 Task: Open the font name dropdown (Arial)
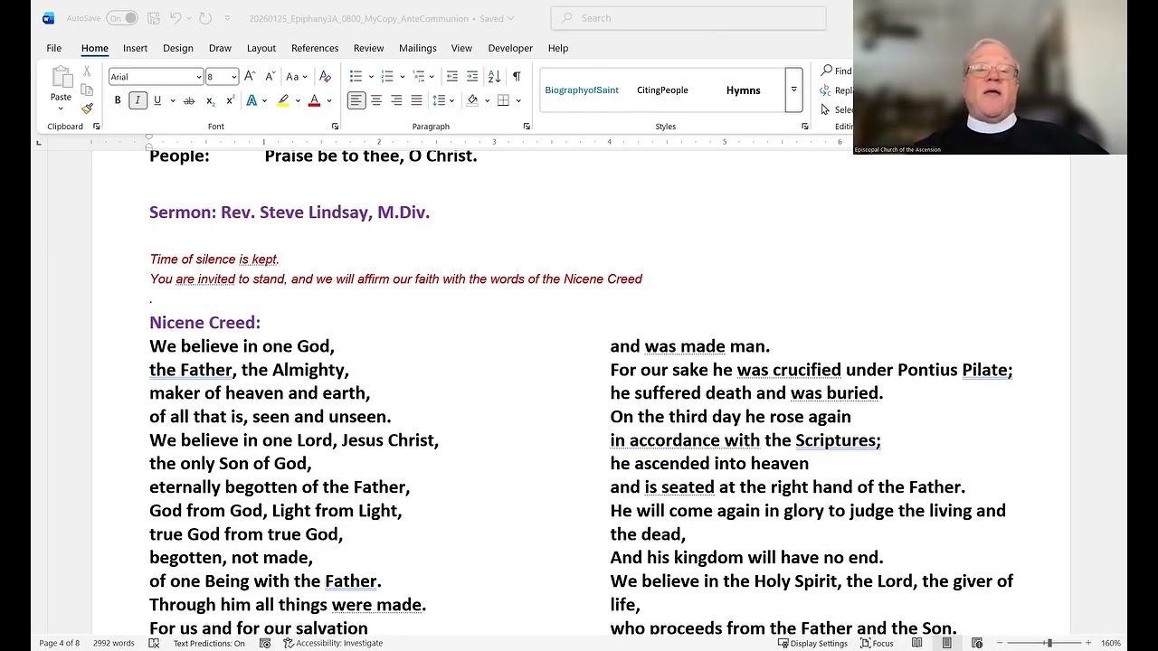[x=199, y=77]
